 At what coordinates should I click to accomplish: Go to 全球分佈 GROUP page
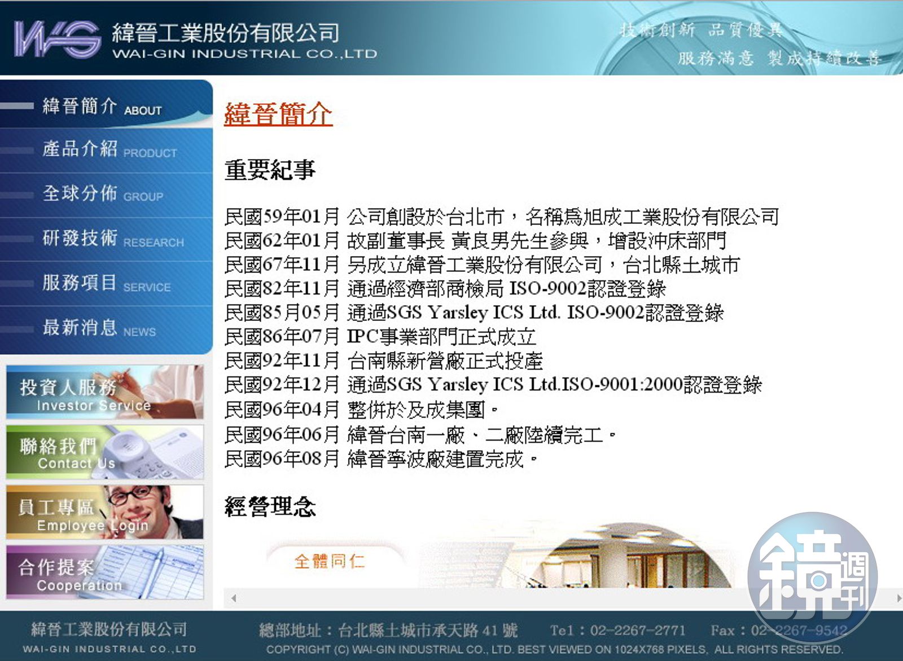(106, 195)
